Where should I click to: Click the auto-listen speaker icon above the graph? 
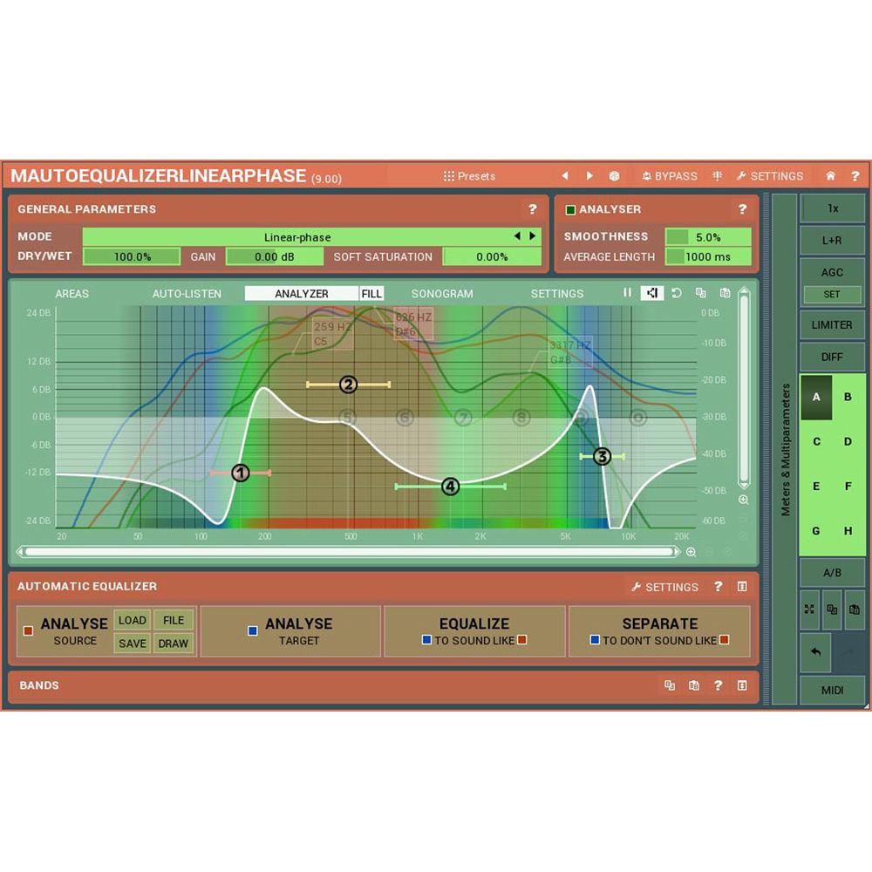(x=651, y=293)
